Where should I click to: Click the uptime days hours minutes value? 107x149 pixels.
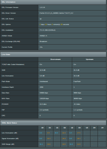[54, 24]
